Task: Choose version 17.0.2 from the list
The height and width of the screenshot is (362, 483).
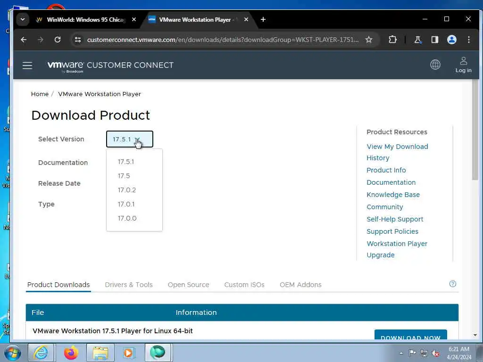Action: pyautogui.click(x=126, y=190)
